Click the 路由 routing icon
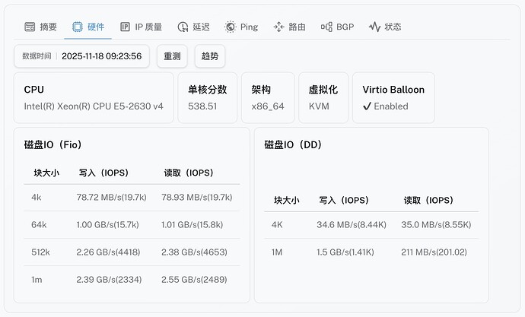525x317 pixels. pyautogui.click(x=278, y=27)
